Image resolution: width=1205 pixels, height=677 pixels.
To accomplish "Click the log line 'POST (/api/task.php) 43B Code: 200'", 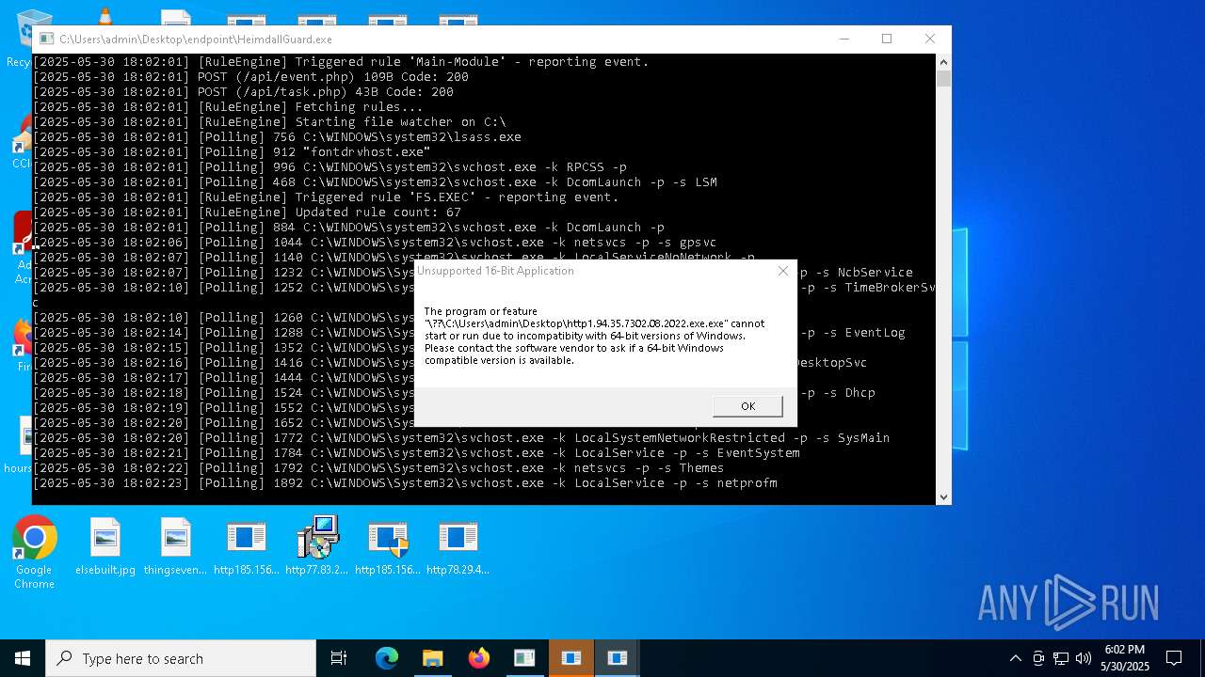I will pyautogui.click(x=243, y=92).
